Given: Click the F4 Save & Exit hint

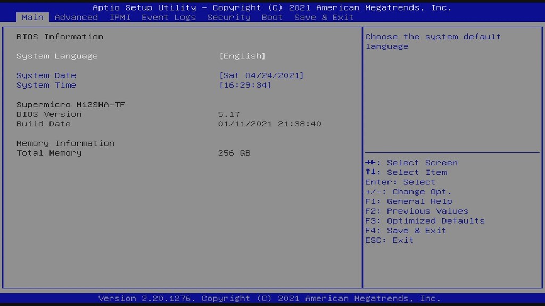Looking at the screenshot, I should click(406, 230).
